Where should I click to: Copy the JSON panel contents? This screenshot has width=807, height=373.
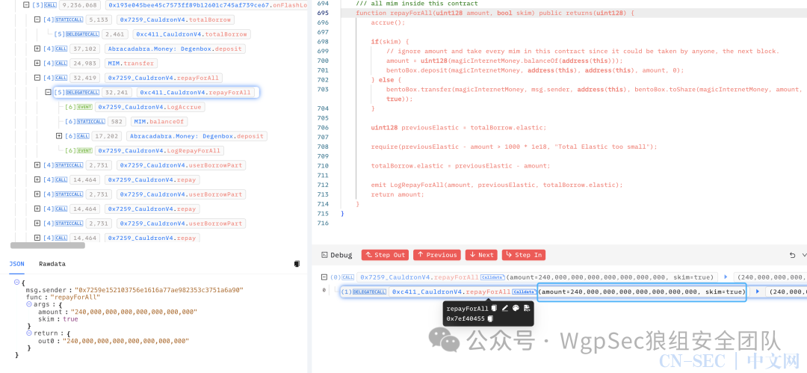[297, 264]
